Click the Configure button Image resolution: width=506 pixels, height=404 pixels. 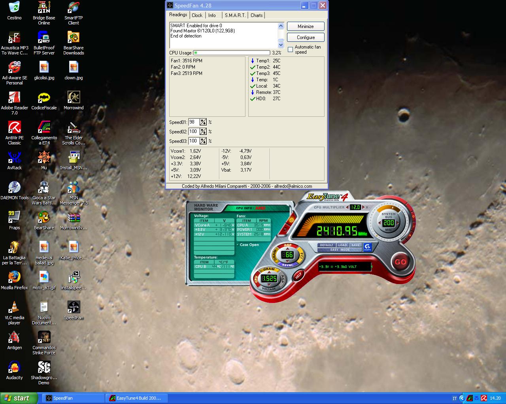306,37
